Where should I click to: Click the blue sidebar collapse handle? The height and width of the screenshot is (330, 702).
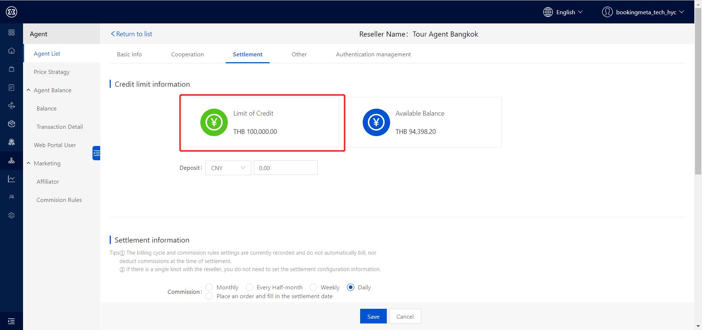[97, 153]
